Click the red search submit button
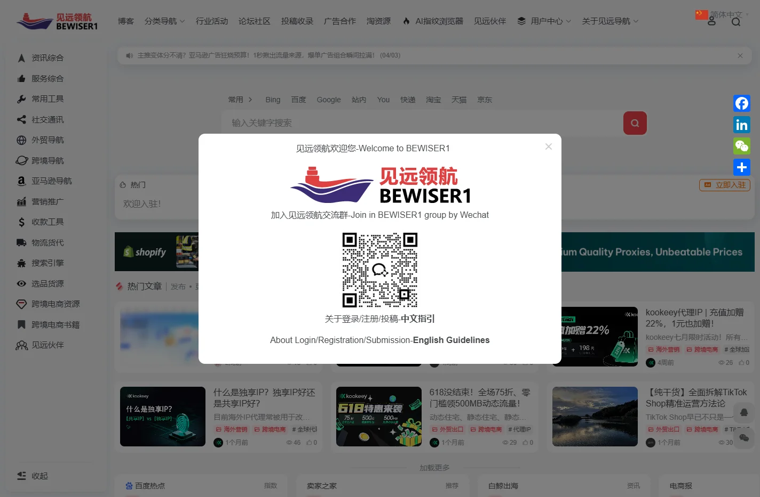This screenshot has height=497, width=760. [x=635, y=123]
